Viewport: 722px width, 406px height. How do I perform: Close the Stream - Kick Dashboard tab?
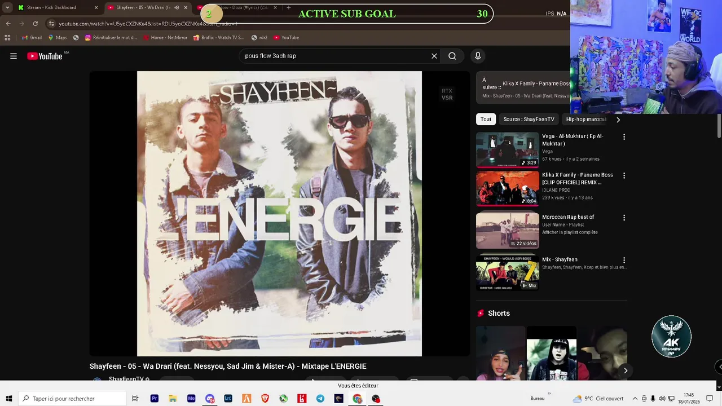[96, 7]
